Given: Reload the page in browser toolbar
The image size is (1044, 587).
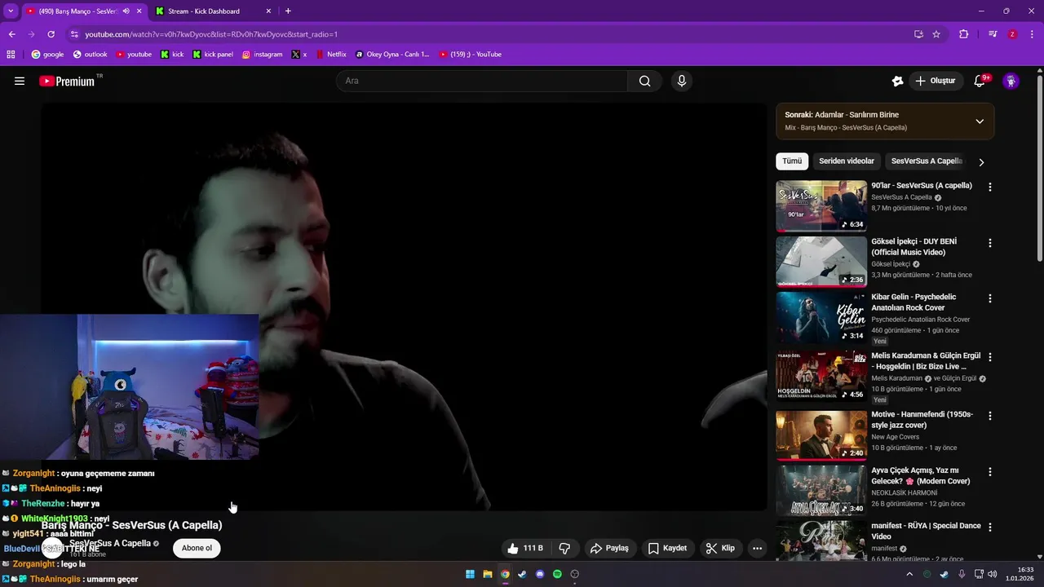Looking at the screenshot, I should point(51,34).
